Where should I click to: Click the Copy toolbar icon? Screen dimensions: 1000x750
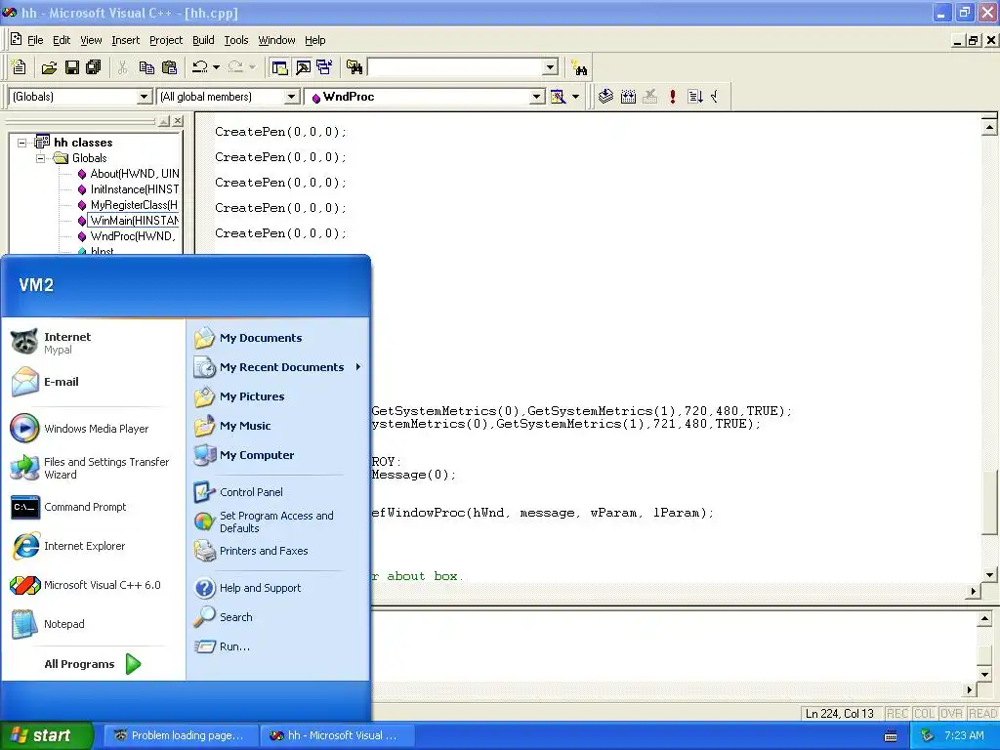click(x=146, y=67)
